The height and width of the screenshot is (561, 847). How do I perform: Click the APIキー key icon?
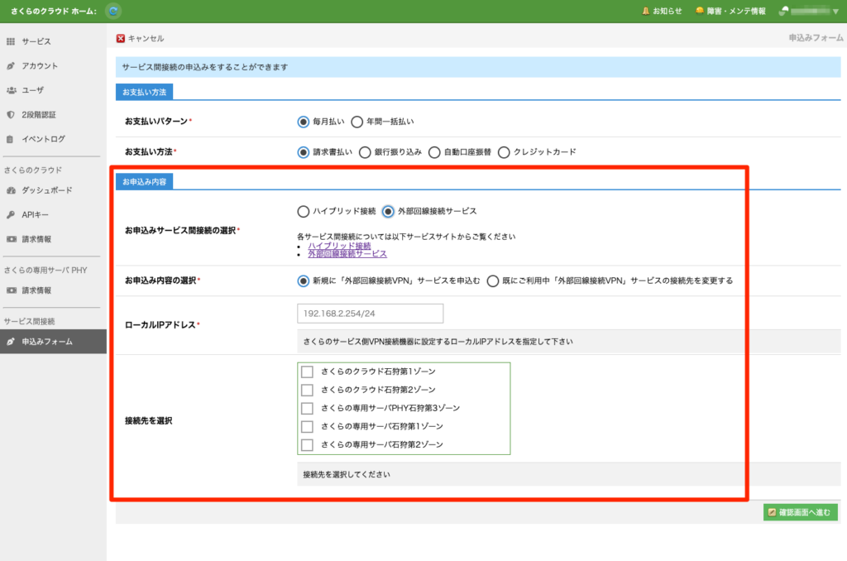(x=10, y=214)
